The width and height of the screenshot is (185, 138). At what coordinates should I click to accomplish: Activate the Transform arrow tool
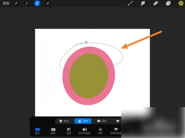(48, 3)
